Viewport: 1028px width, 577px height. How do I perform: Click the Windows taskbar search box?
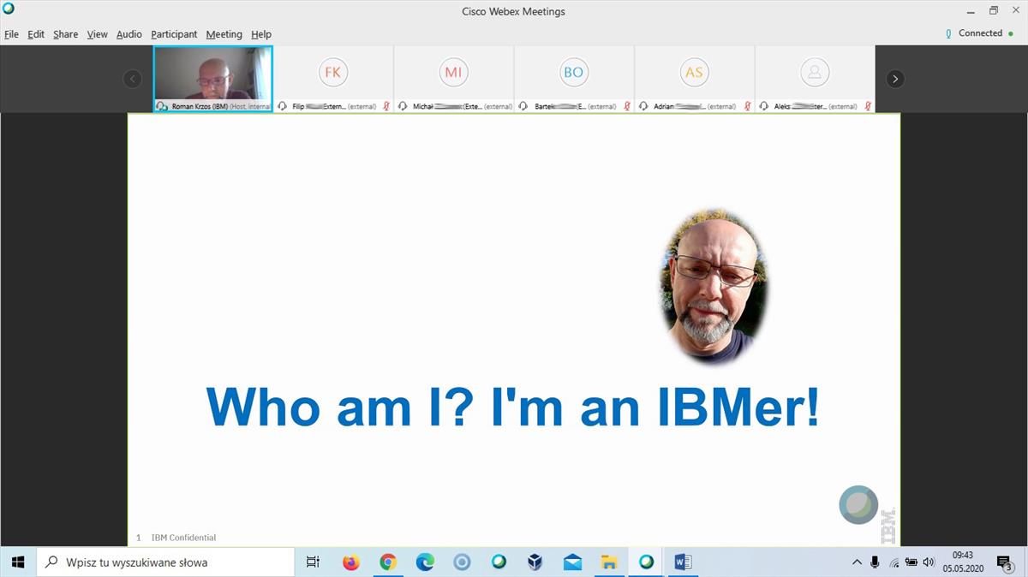(x=165, y=562)
